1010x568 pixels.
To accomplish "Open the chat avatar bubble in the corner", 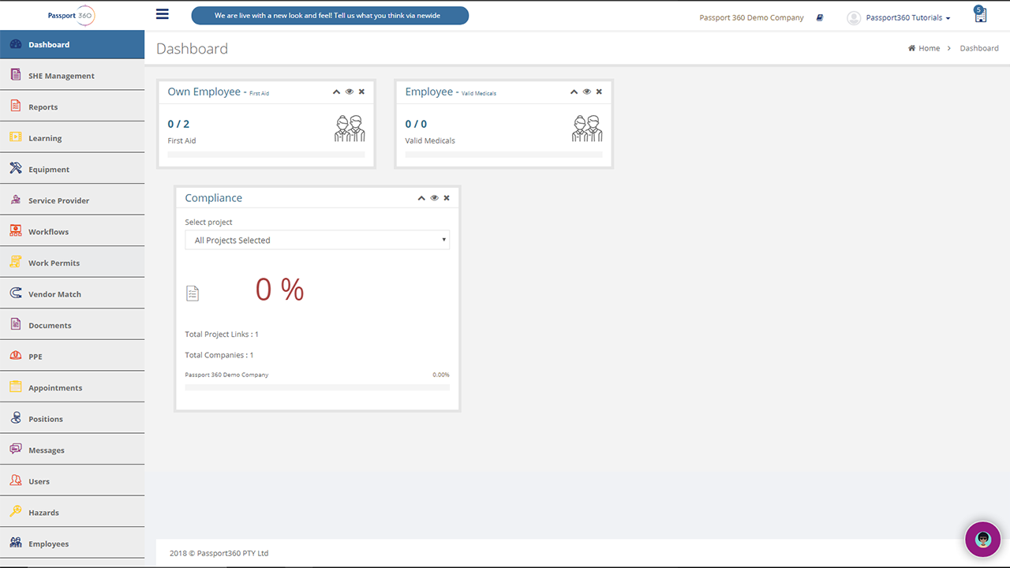I will 983,540.
